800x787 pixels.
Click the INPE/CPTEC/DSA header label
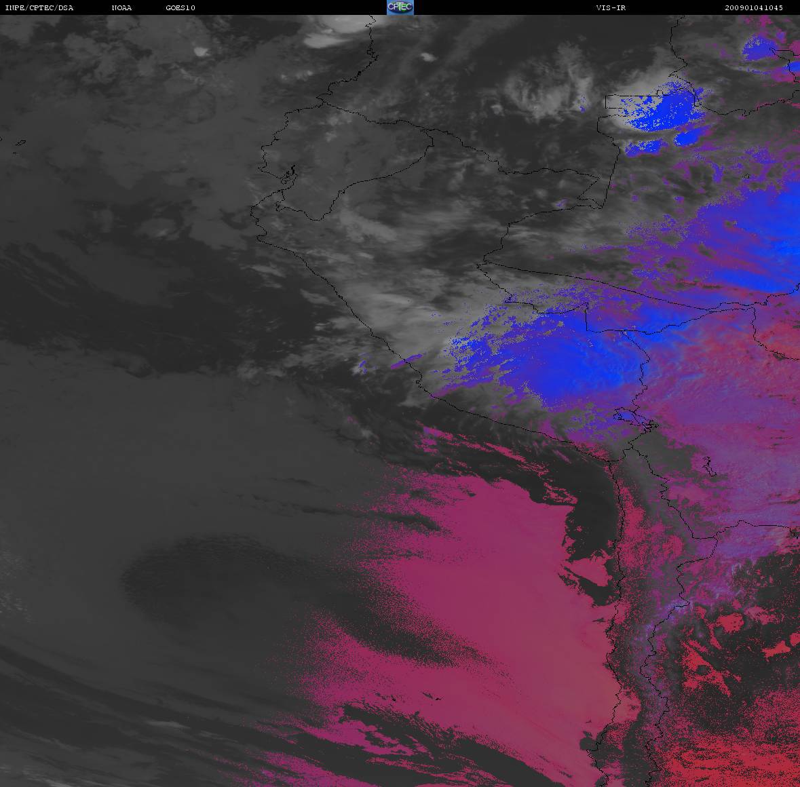[39, 8]
